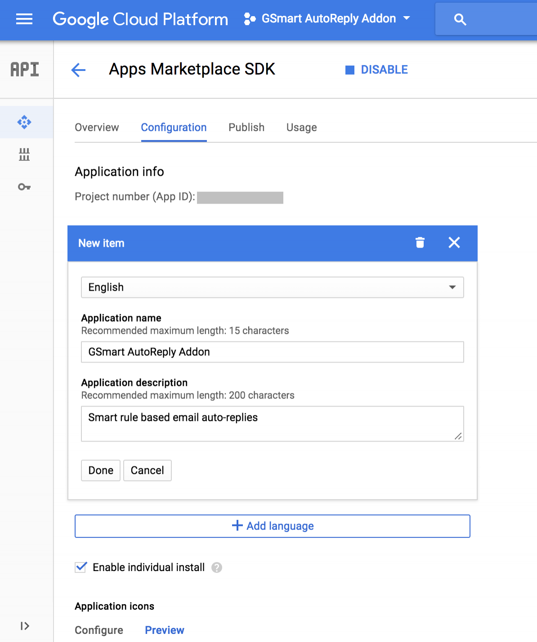Viewport: 537px width, 642px height.
Task: Click the description text area resize handle
Action: coord(458,436)
